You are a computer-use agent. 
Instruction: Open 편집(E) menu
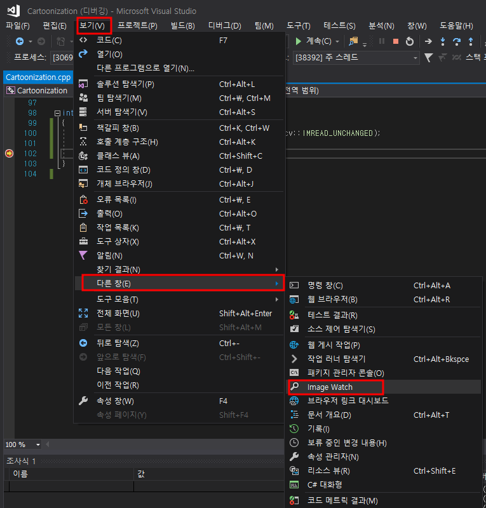[x=55, y=25]
